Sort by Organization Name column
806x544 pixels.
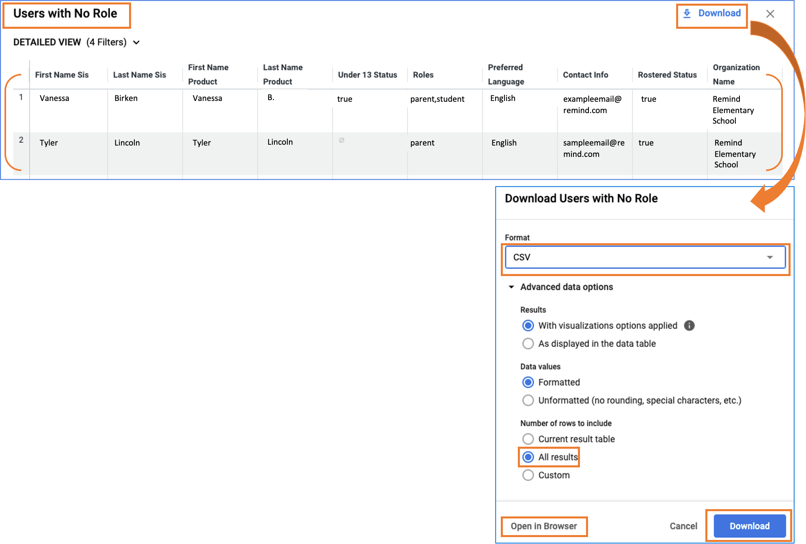point(736,75)
